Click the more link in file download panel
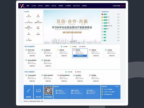Screen dimensions: 144x108 click(117, 87)
